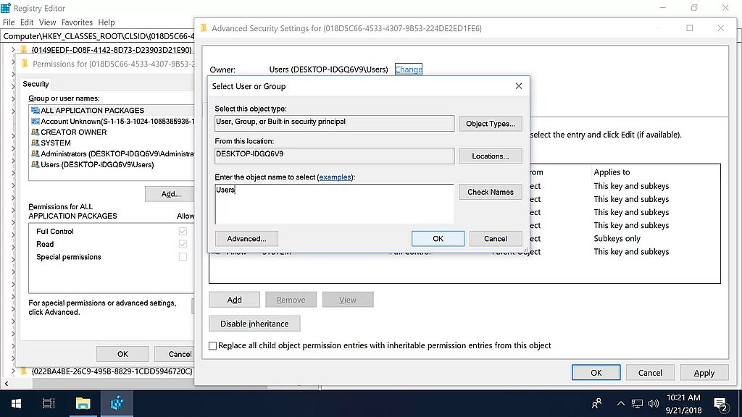Screen dimensions: 742x417
Task: Open the Help menu
Action: coord(106,22)
